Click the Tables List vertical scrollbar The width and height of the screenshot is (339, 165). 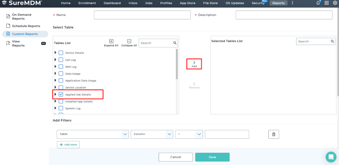tap(177, 65)
